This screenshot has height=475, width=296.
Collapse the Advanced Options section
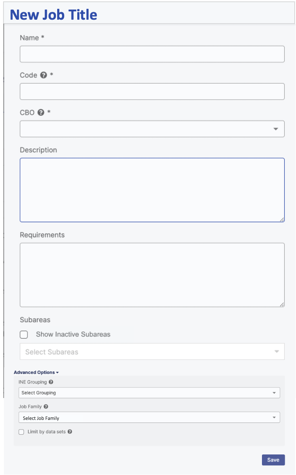36,373
